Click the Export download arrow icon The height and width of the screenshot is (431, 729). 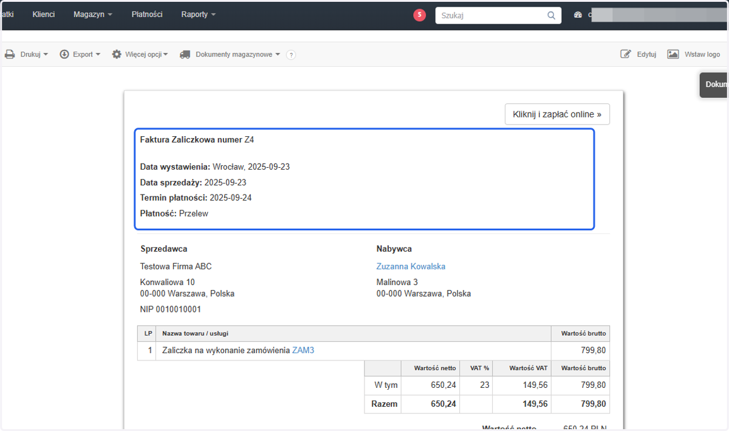[x=64, y=54]
